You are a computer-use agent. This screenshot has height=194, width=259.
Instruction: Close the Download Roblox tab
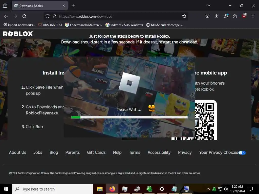click(64, 6)
